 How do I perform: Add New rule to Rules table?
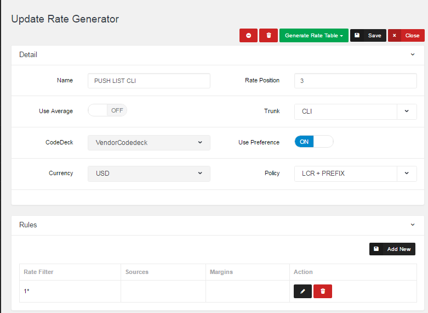(392, 249)
